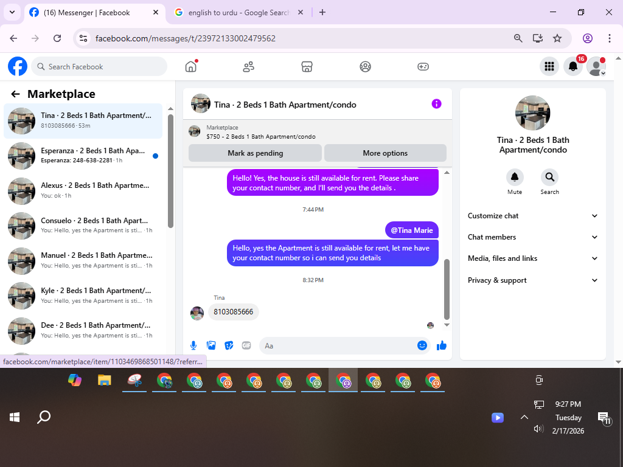Open Manuel conversation in list
Image resolution: width=623 pixels, height=467 pixels.
(83, 260)
